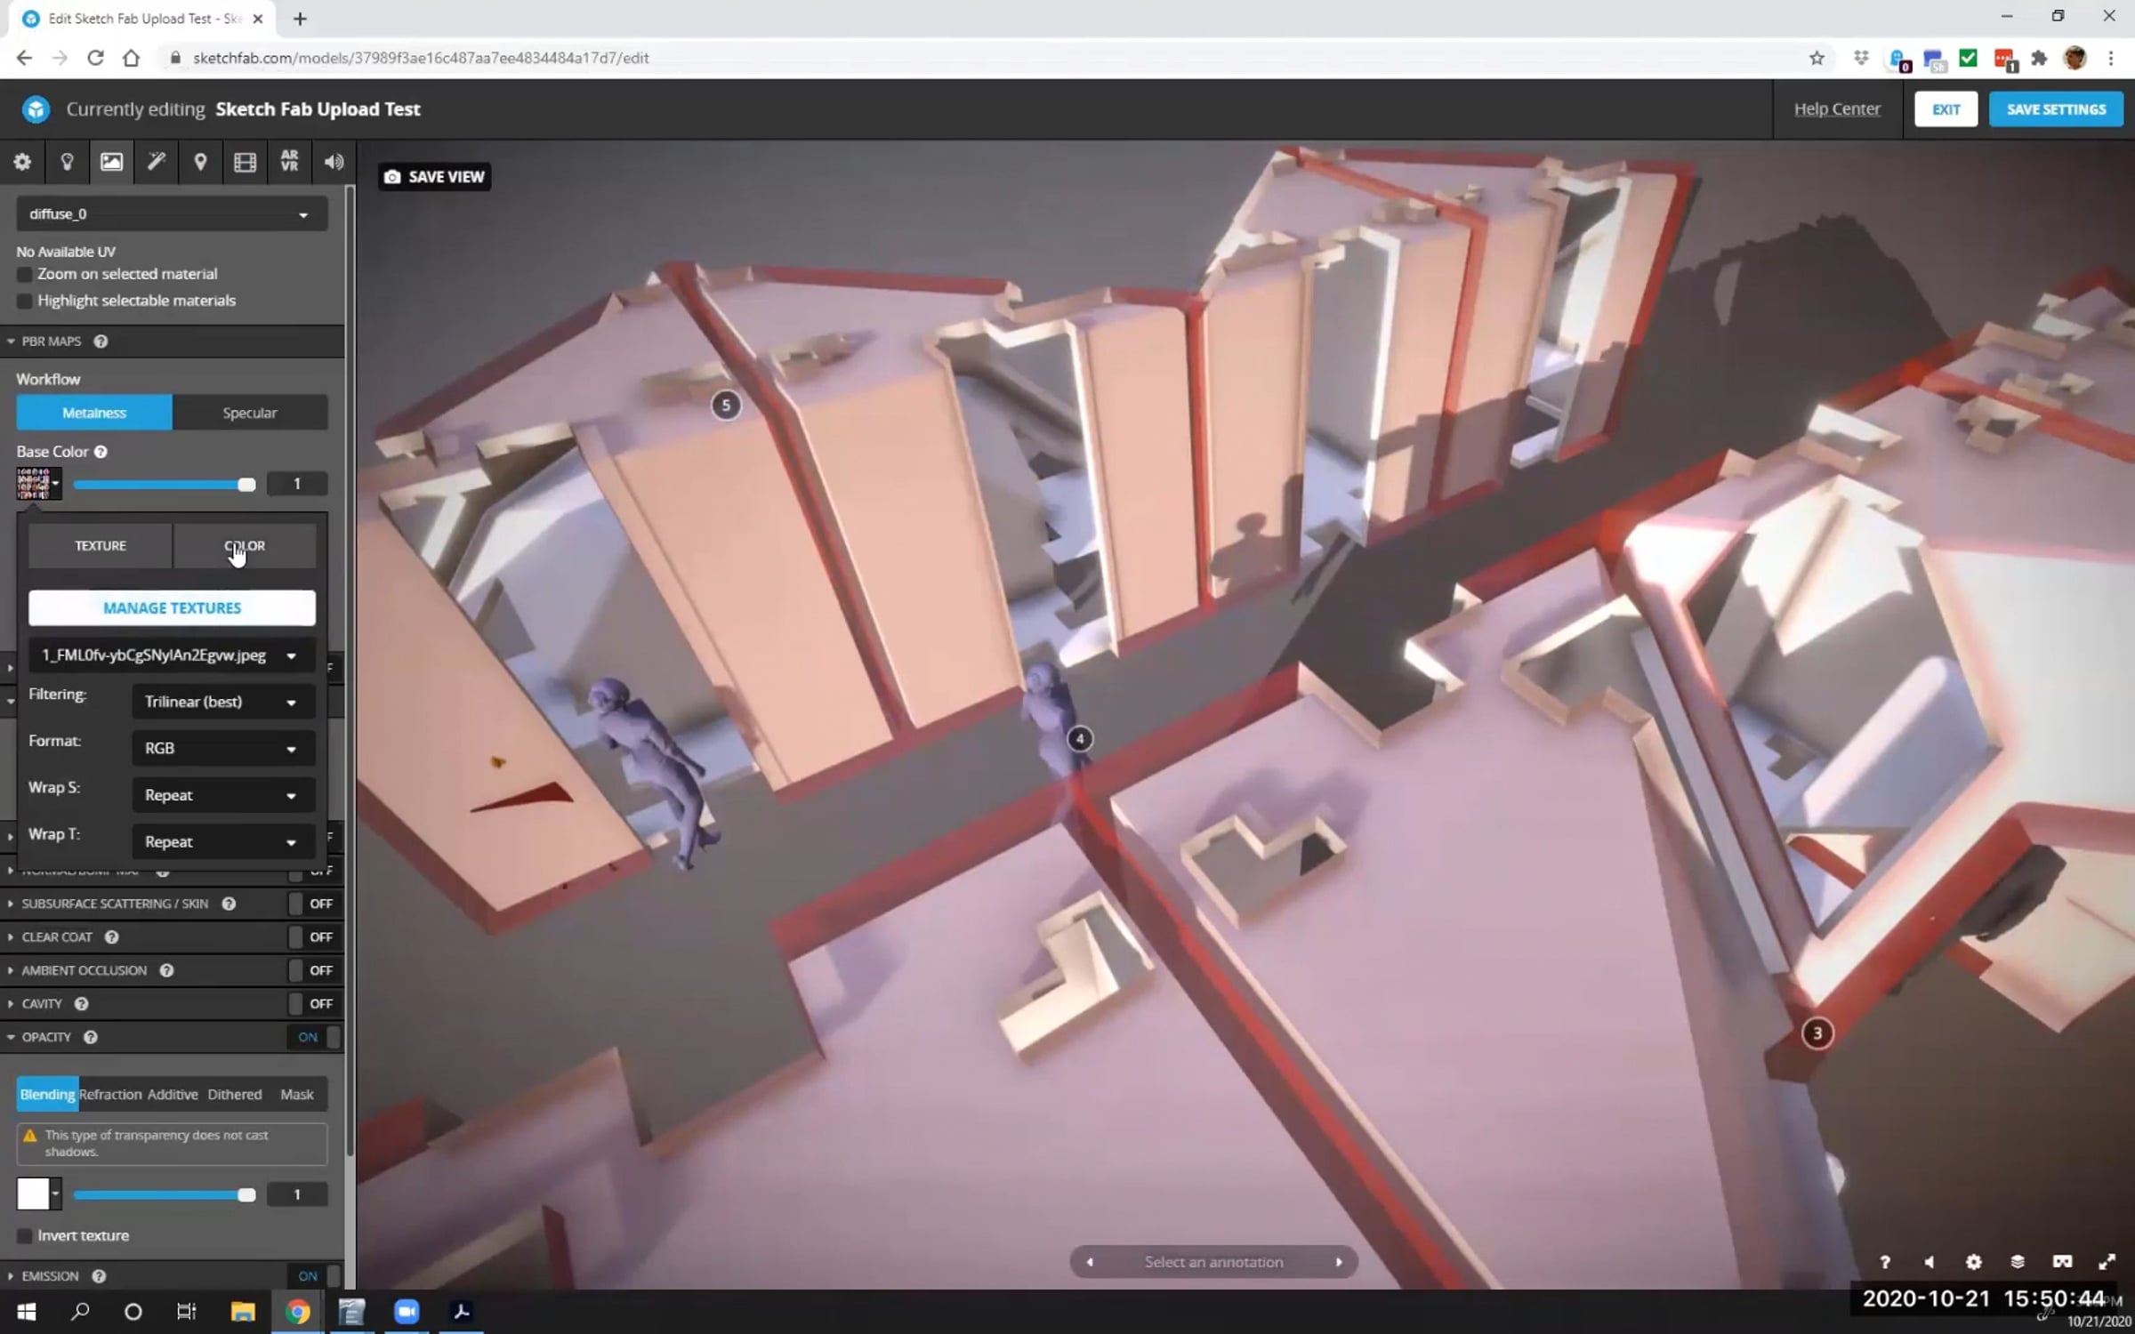This screenshot has width=2135, height=1334.
Task: Click the Save Settings button
Action: 2055,109
